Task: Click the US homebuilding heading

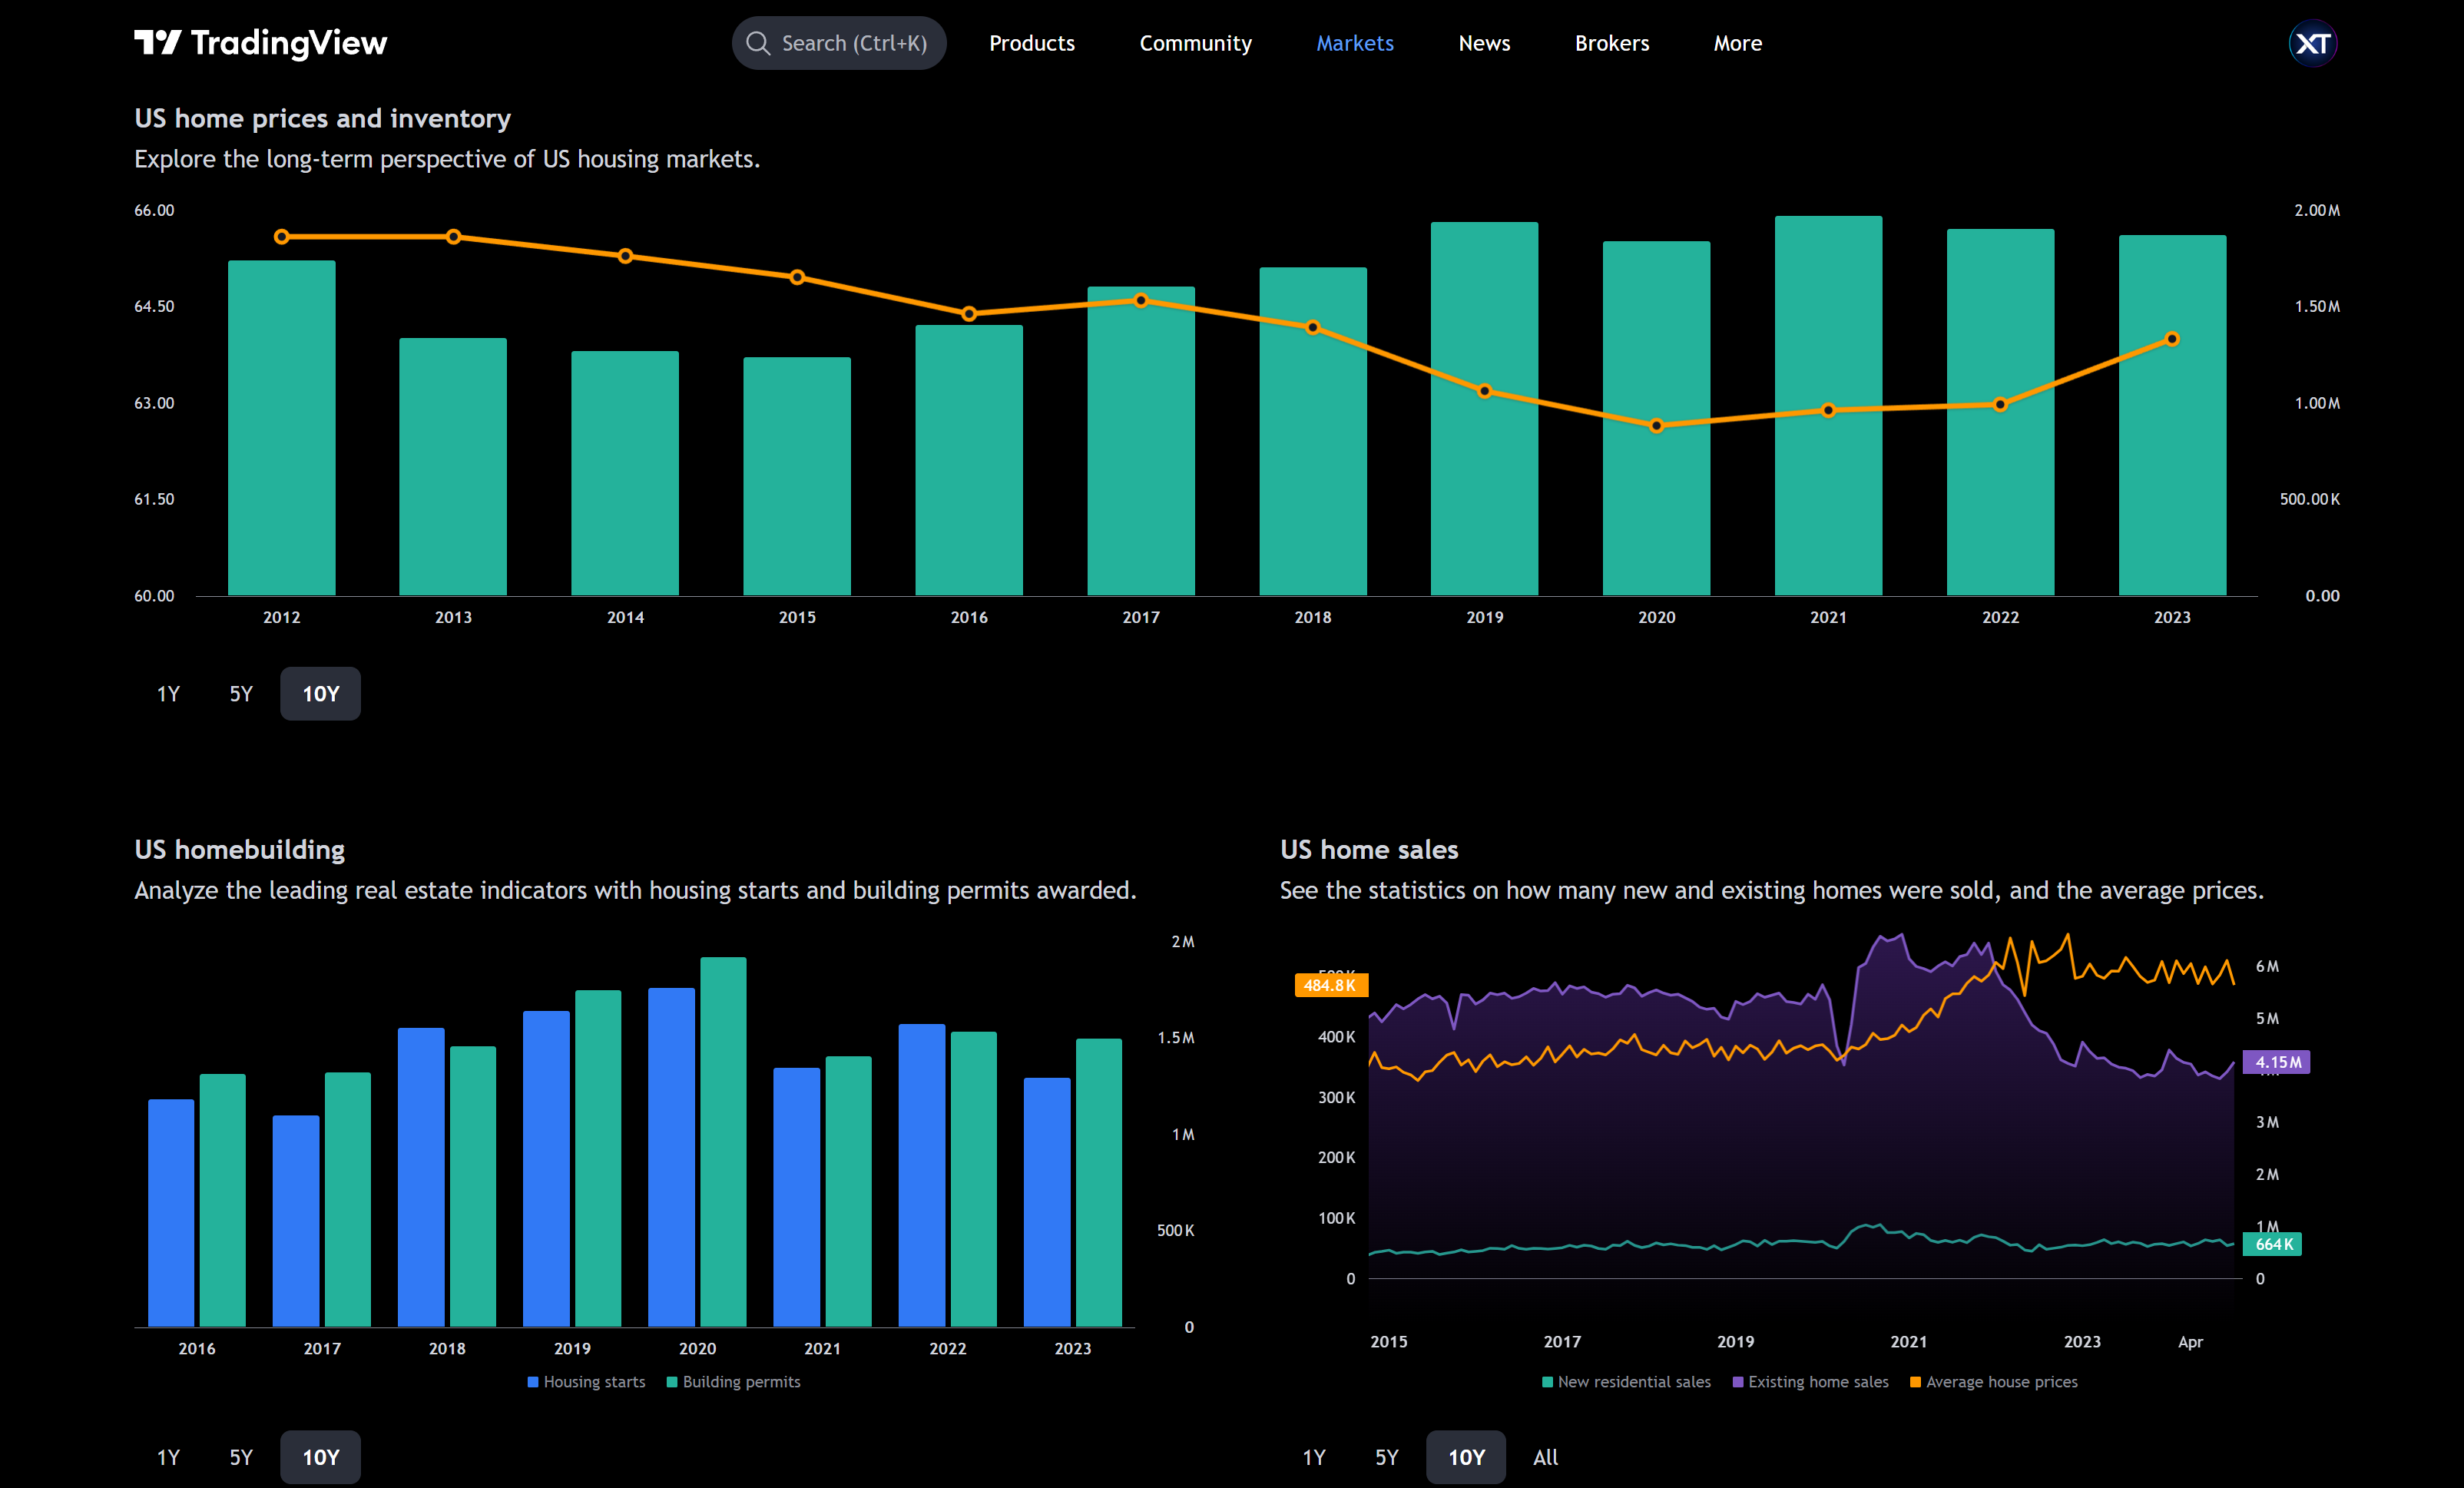Action: click(240, 849)
